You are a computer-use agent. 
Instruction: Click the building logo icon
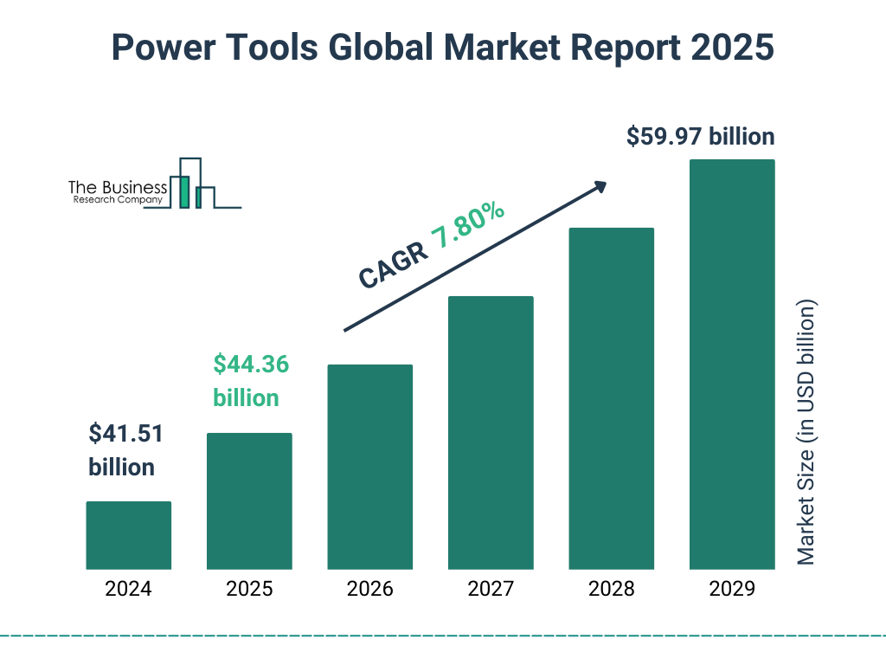tap(192, 184)
